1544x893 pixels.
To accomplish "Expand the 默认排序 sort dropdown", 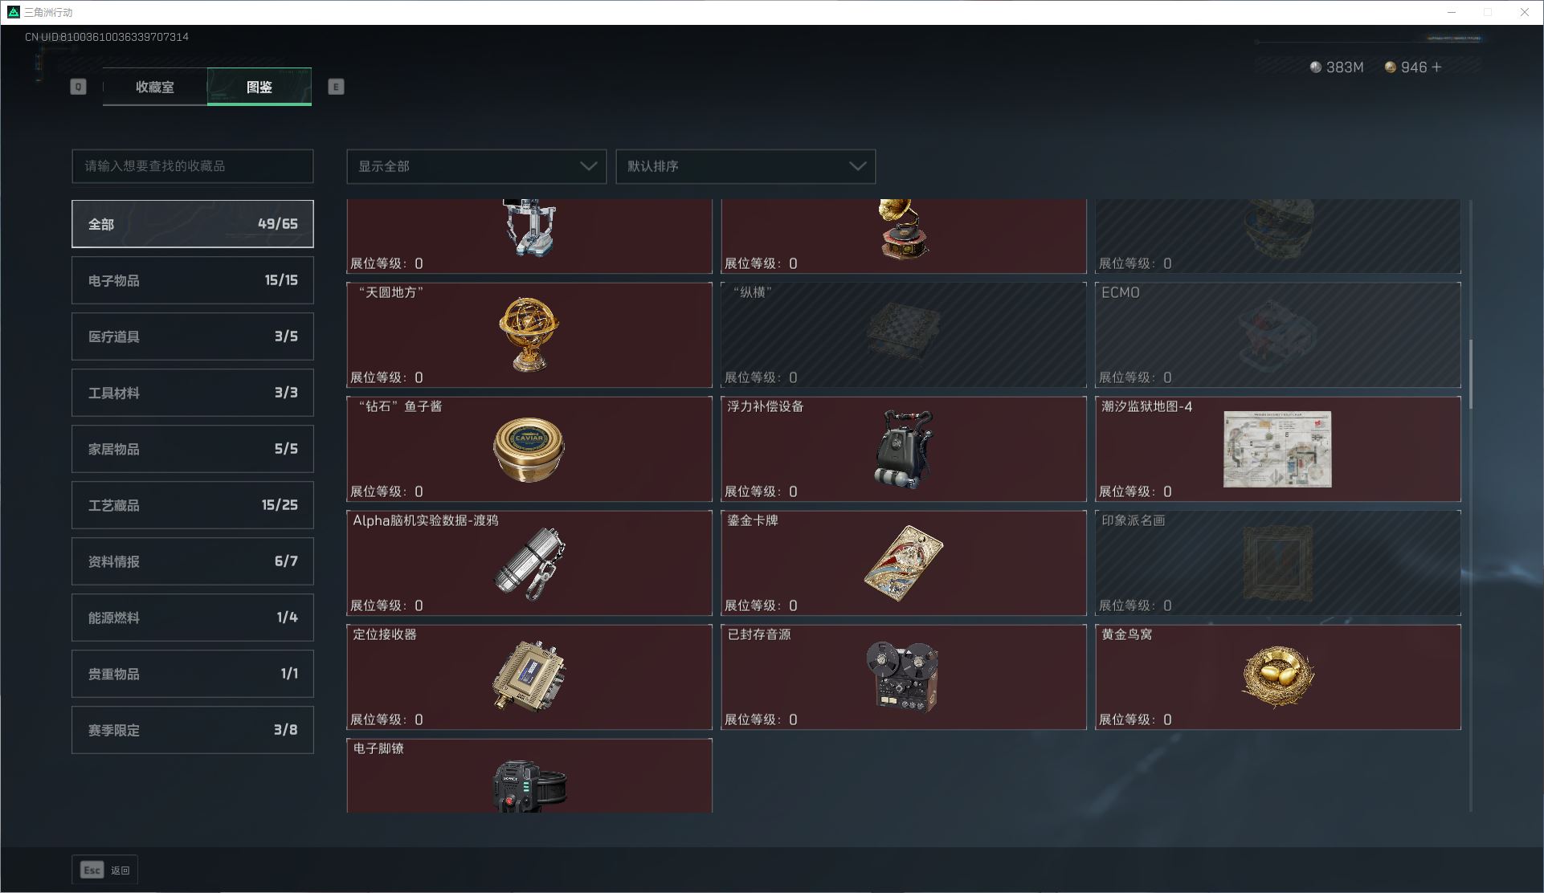I will (745, 166).
